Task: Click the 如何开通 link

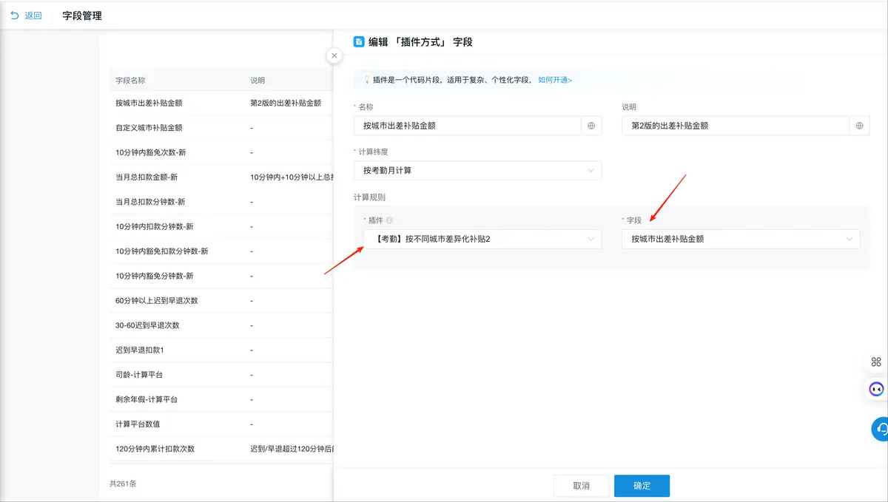Action: 554,80
